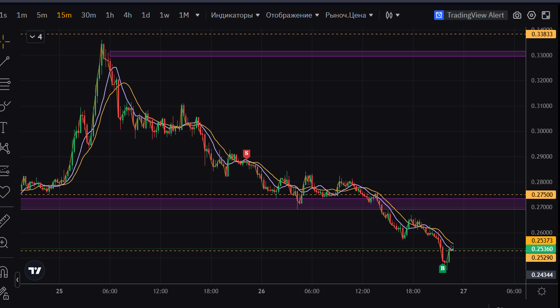560x308 pixels.
Task: Toggle the lock drawings pencil icon
Action: pos(4,294)
